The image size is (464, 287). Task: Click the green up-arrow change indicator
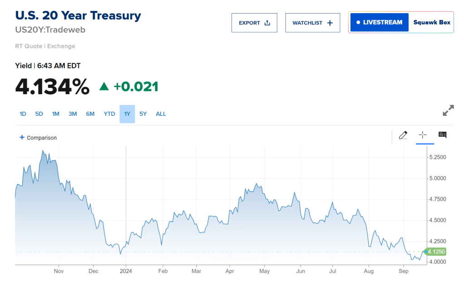coord(104,86)
